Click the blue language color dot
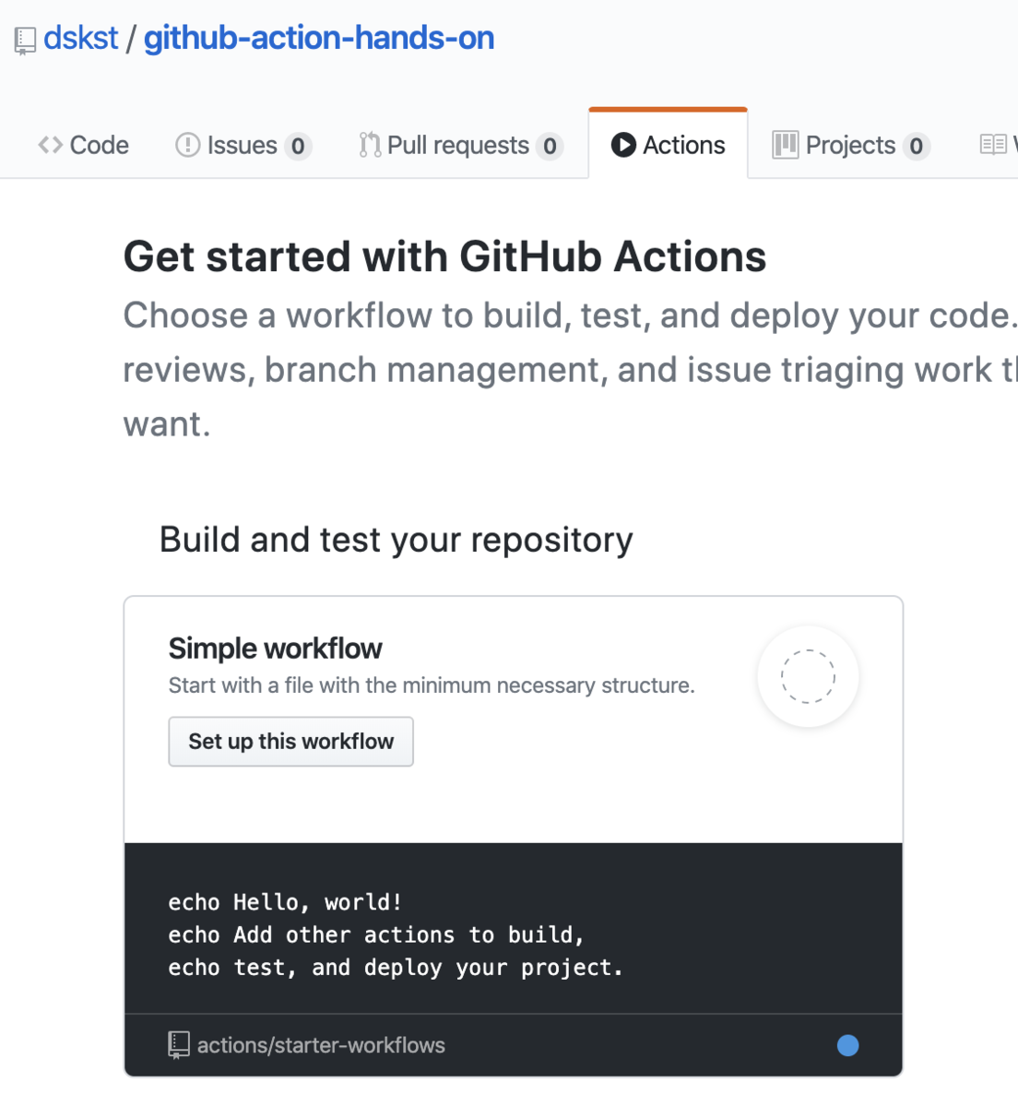Screen dimensions: 1018x1107 [x=847, y=1045]
